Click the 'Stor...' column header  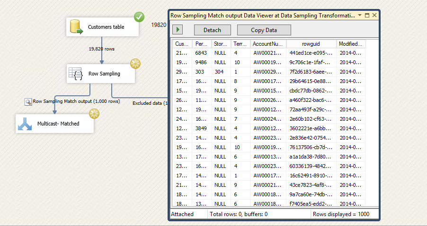click(221, 44)
